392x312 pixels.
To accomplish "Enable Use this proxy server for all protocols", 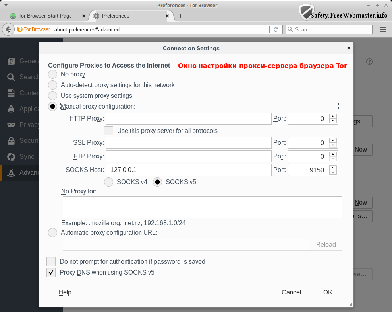I will (108, 131).
